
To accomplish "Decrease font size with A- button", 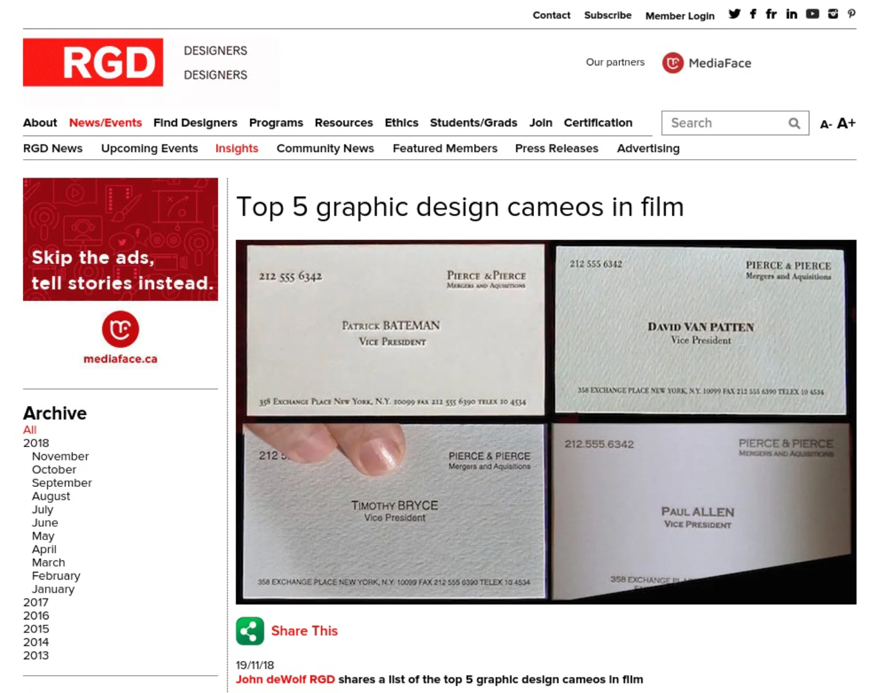I will coord(825,124).
